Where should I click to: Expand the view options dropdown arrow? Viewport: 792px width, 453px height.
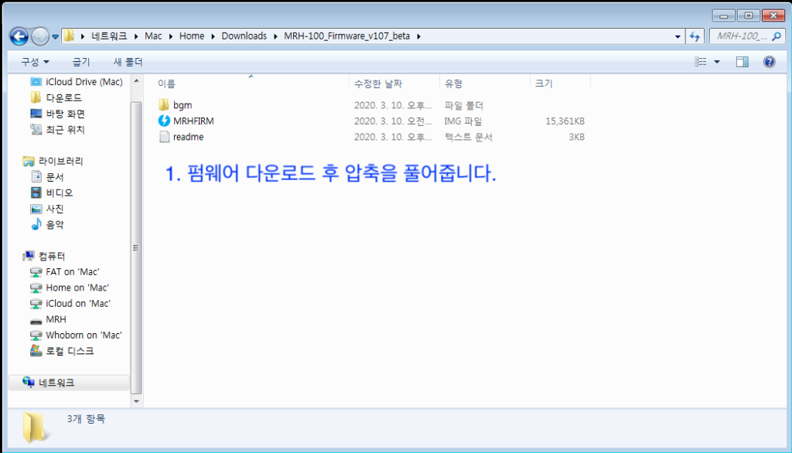coord(716,62)
